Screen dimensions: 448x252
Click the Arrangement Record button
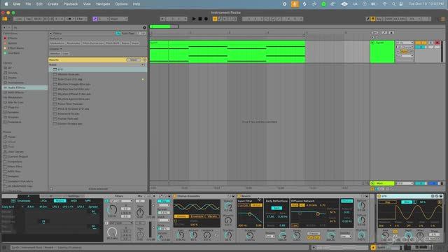point(206,19)
